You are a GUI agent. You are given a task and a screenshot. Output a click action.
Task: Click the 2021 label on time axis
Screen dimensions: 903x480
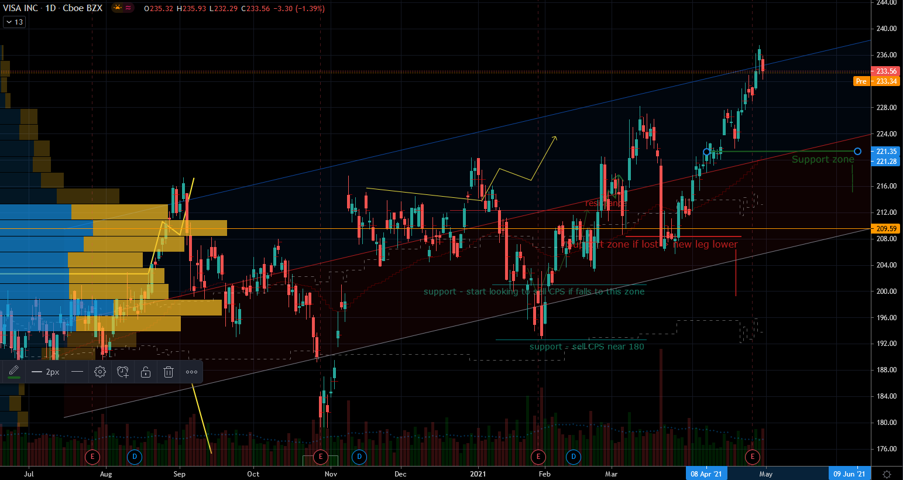tap(478, 474)
